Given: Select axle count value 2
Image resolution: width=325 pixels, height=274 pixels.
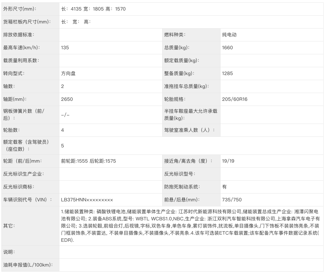Looking at the screenshot, I should 62,86.
